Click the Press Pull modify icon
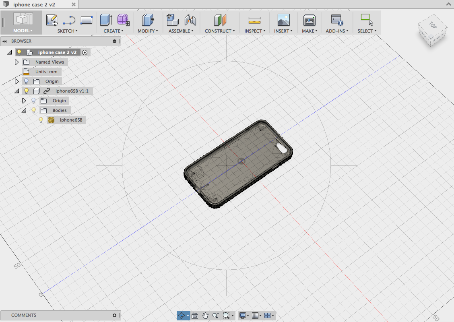 pos(148,20)
